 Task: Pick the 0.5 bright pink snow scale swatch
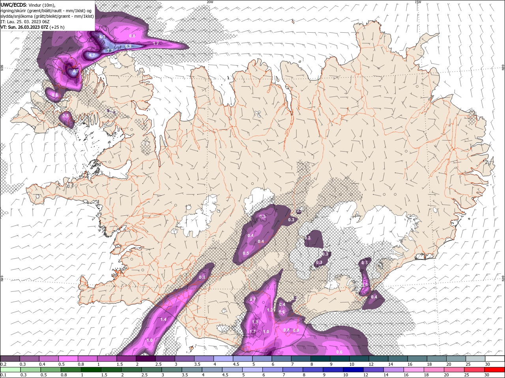point(68,359)
